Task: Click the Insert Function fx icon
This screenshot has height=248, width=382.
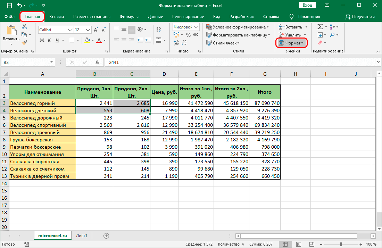Action: (x=98, y=63)
